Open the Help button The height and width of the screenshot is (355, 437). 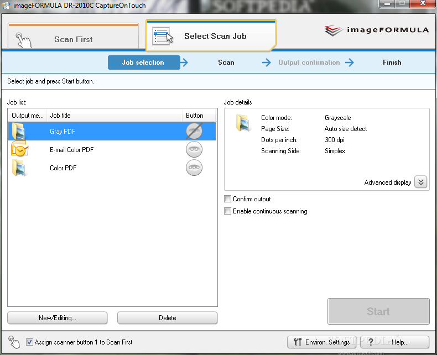coord(394,342)
